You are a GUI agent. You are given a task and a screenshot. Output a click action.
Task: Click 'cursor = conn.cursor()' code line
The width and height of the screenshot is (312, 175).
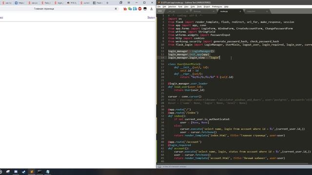coord(185,97)
